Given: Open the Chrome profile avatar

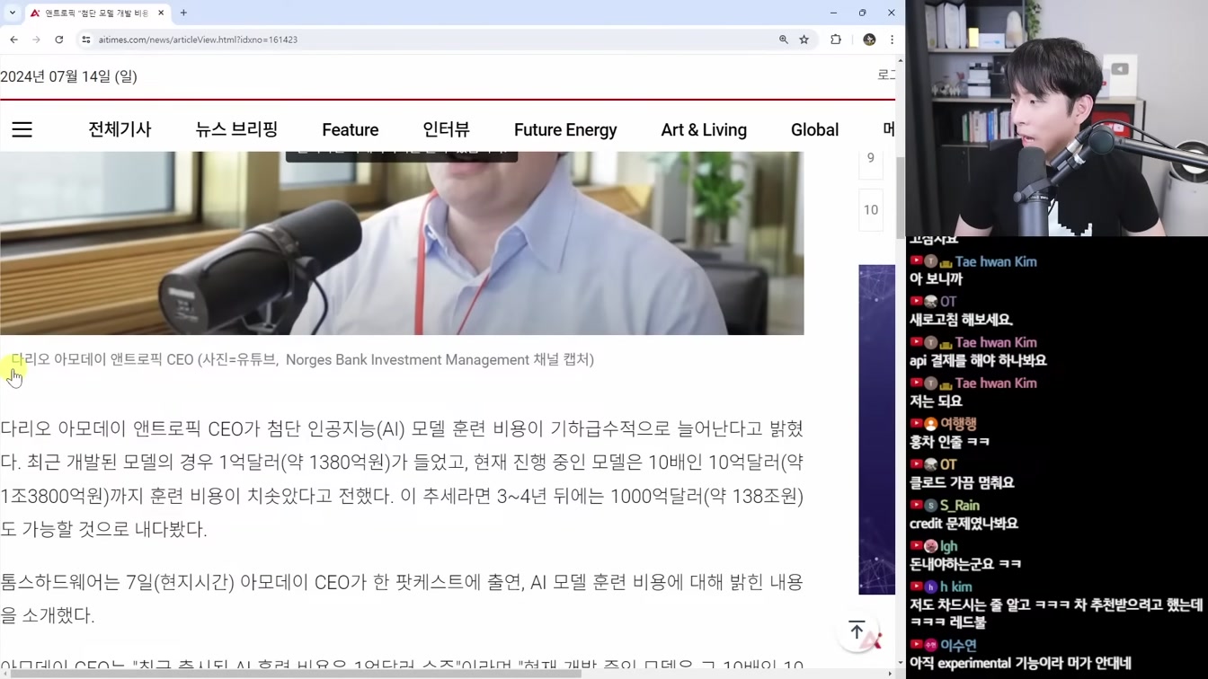Looking at the screenshot, I should coord(869,40).
